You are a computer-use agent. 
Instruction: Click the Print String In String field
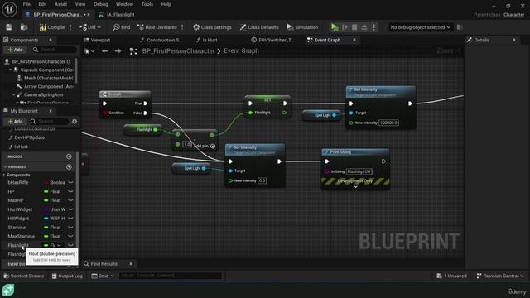(359, 171)
